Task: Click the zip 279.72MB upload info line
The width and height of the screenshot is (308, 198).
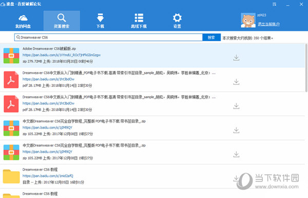Action: (57, 61)
